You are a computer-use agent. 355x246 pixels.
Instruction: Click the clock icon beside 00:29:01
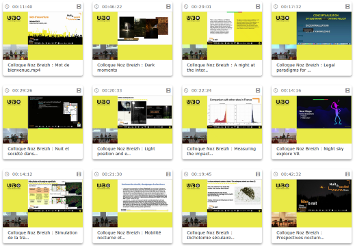186,7
